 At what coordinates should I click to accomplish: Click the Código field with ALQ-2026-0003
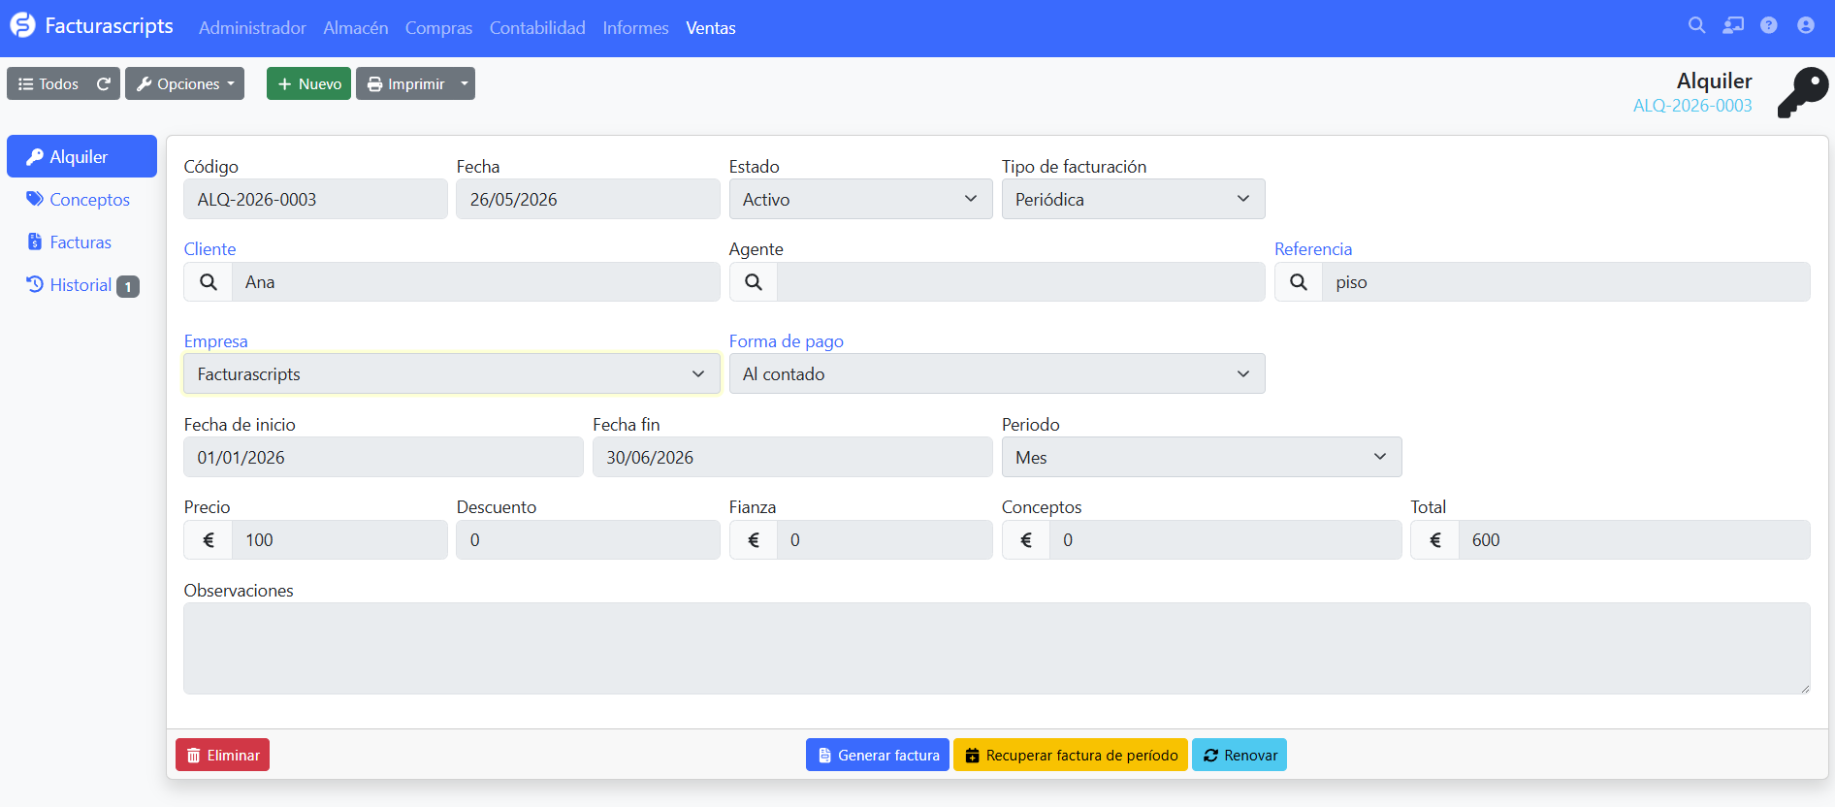pyautogui.click(x=316, y=199)
